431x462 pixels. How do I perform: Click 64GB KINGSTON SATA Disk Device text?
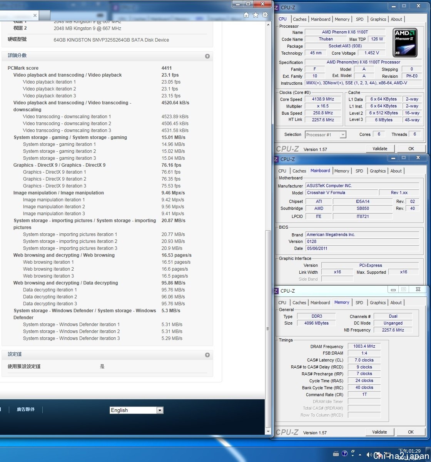point(111,40)
